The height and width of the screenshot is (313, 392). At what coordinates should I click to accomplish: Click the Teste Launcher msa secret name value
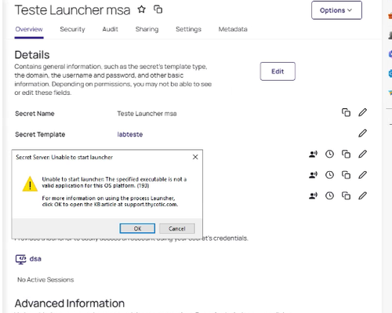[147, 114]
